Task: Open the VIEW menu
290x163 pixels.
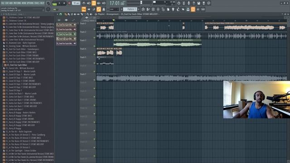Action: click(24, 3)
